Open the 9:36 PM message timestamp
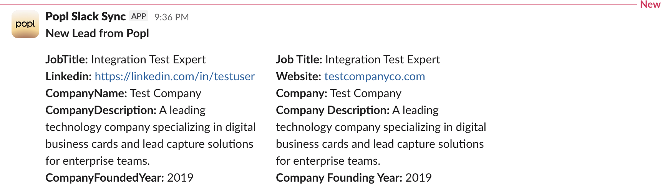The width and height of the screenshot is (670, 192). 171,17
